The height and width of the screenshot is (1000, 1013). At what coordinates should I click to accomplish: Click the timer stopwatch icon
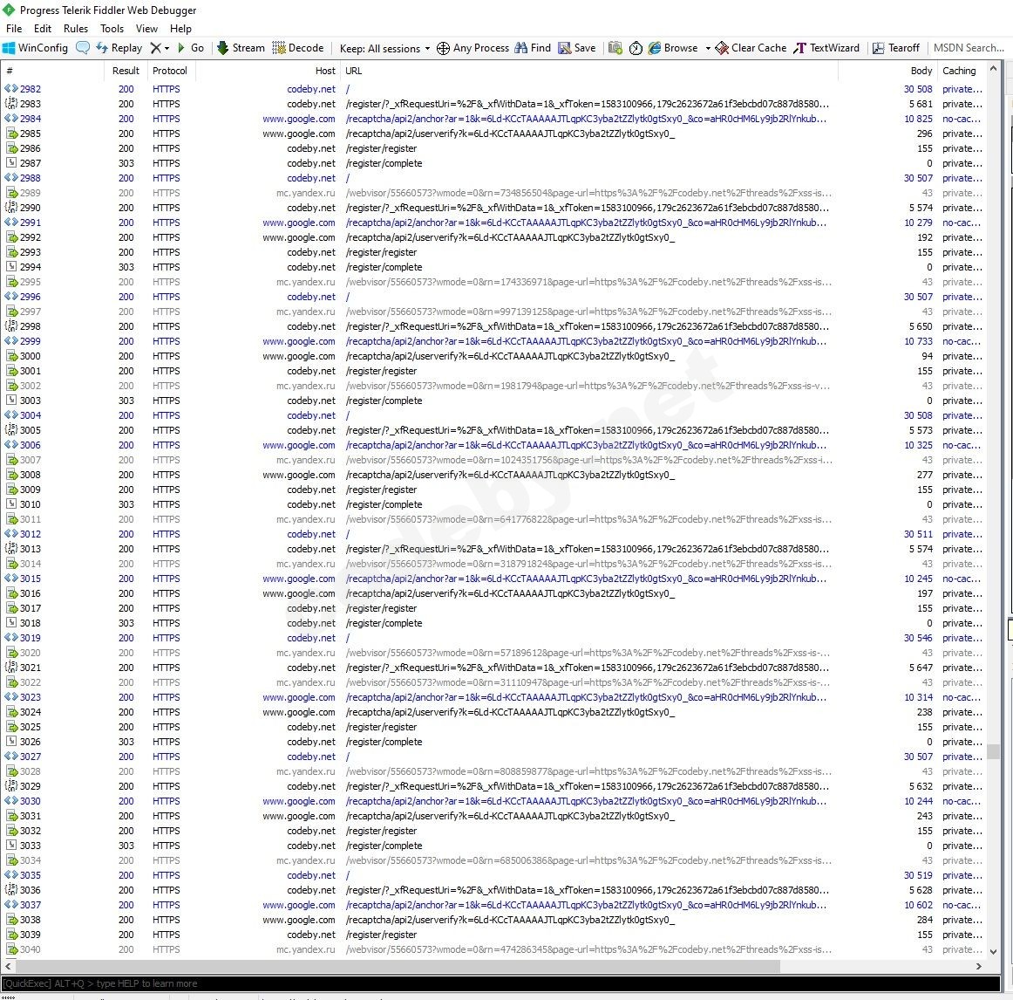click(636, 49)
